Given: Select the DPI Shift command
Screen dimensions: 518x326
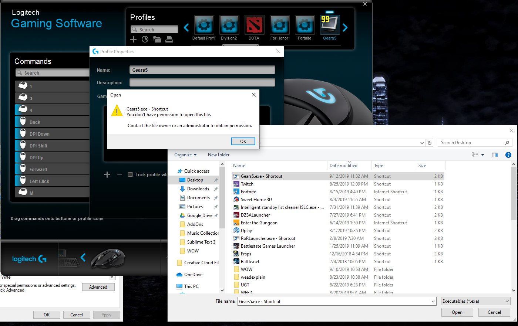Looking at the screenshot, I should 52,146.
